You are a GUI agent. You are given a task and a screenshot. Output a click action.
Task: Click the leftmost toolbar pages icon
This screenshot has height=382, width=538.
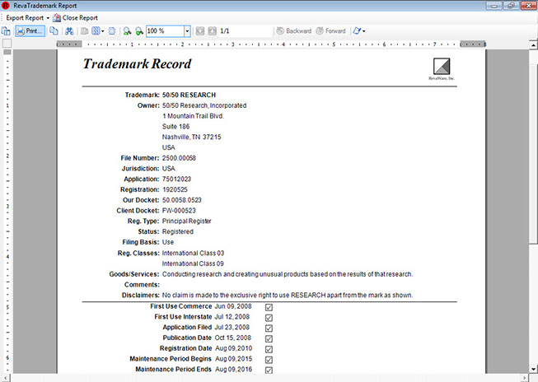pos(6,31)
